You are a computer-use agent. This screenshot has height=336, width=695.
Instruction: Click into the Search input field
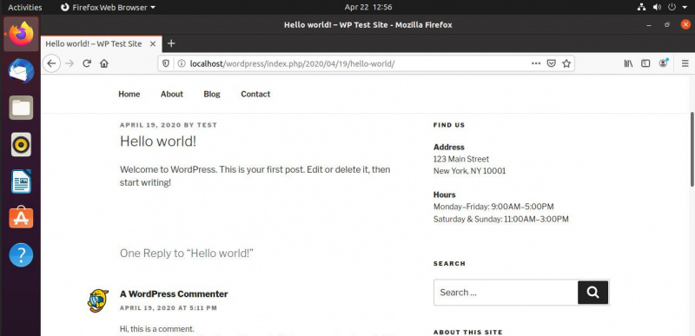(506, 293)
